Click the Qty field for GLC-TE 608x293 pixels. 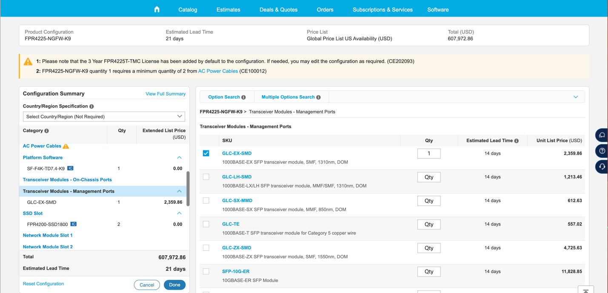pyautogui.click(x=429, y=224)
